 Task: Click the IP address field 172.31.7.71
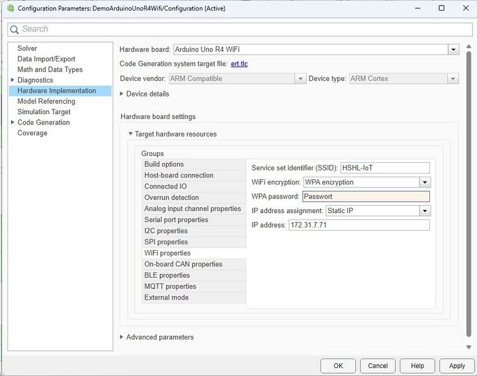[x=359, y=225]
